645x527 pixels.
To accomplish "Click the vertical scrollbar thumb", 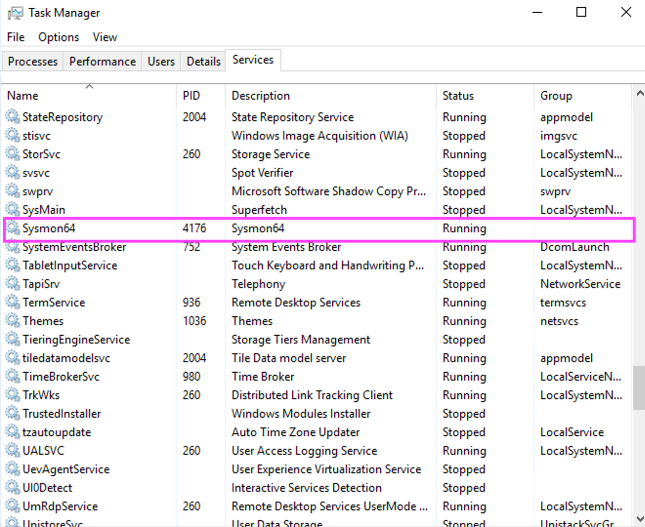I will (x=639, y=388).
